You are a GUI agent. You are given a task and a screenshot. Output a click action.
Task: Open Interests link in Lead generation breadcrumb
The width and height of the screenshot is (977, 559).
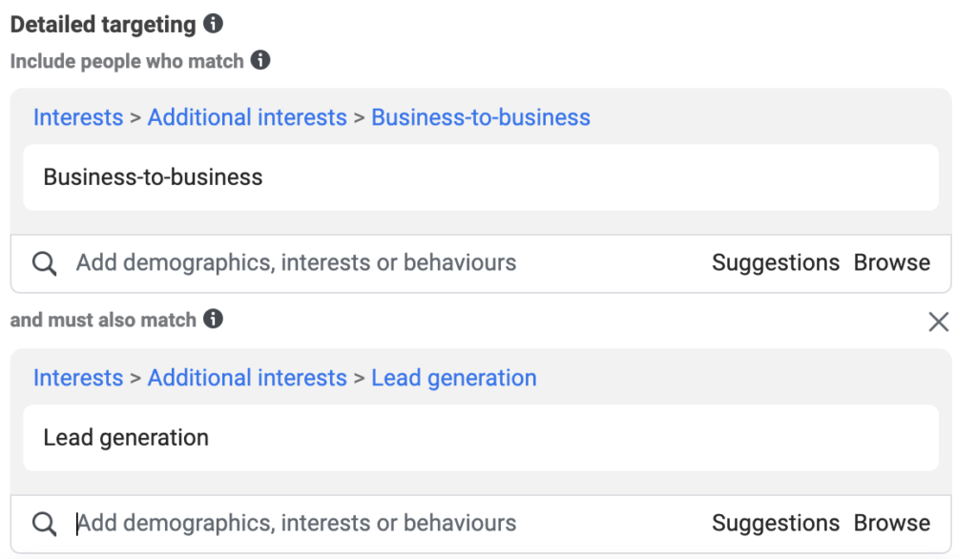(x=78, y=378)
